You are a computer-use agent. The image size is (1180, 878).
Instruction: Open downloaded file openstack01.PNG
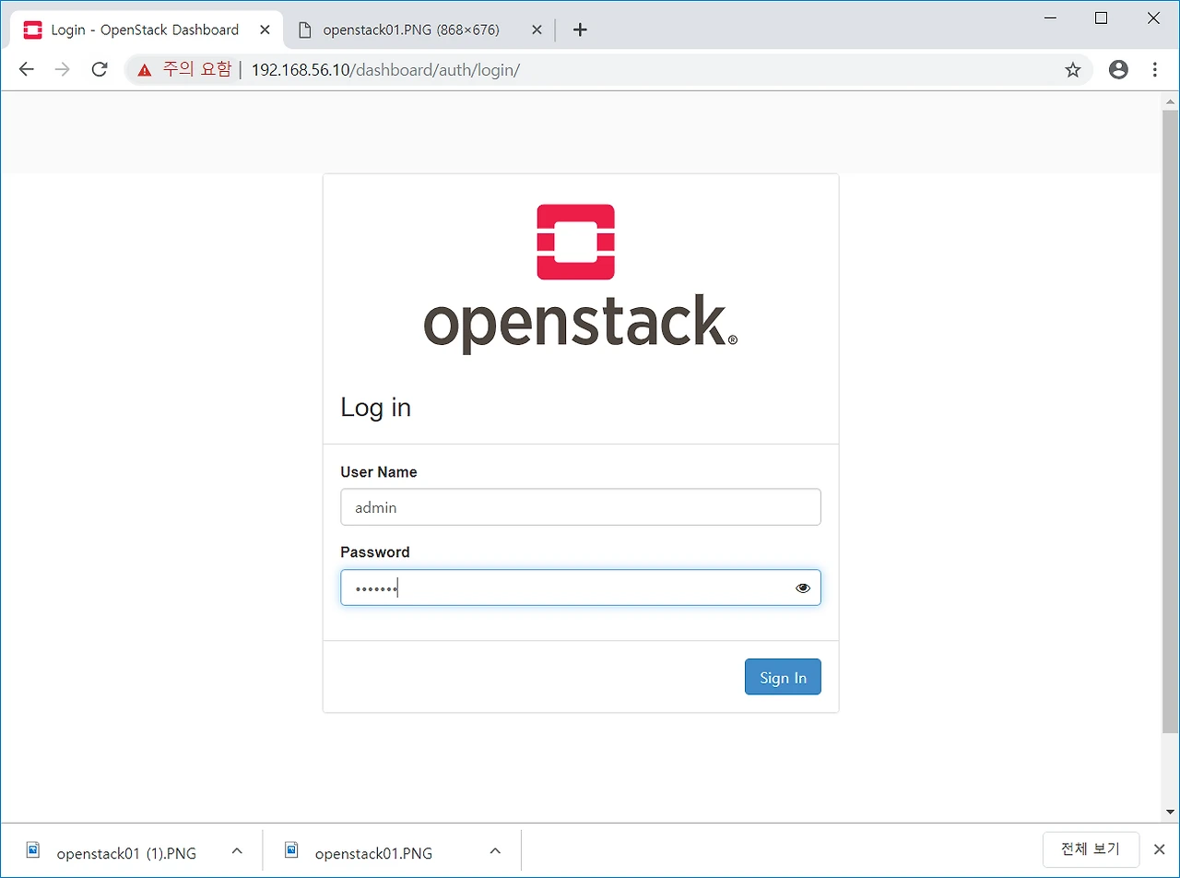pos(373,852)
